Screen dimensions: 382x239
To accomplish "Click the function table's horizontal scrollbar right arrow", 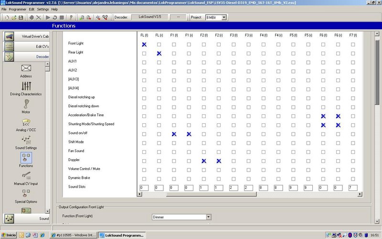I will coord(360,194).
